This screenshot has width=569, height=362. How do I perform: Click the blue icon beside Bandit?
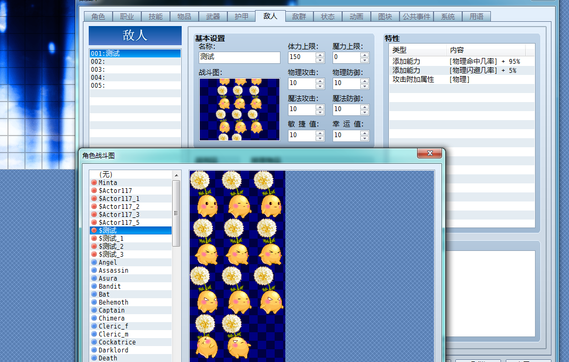click(x=94, y=287)
